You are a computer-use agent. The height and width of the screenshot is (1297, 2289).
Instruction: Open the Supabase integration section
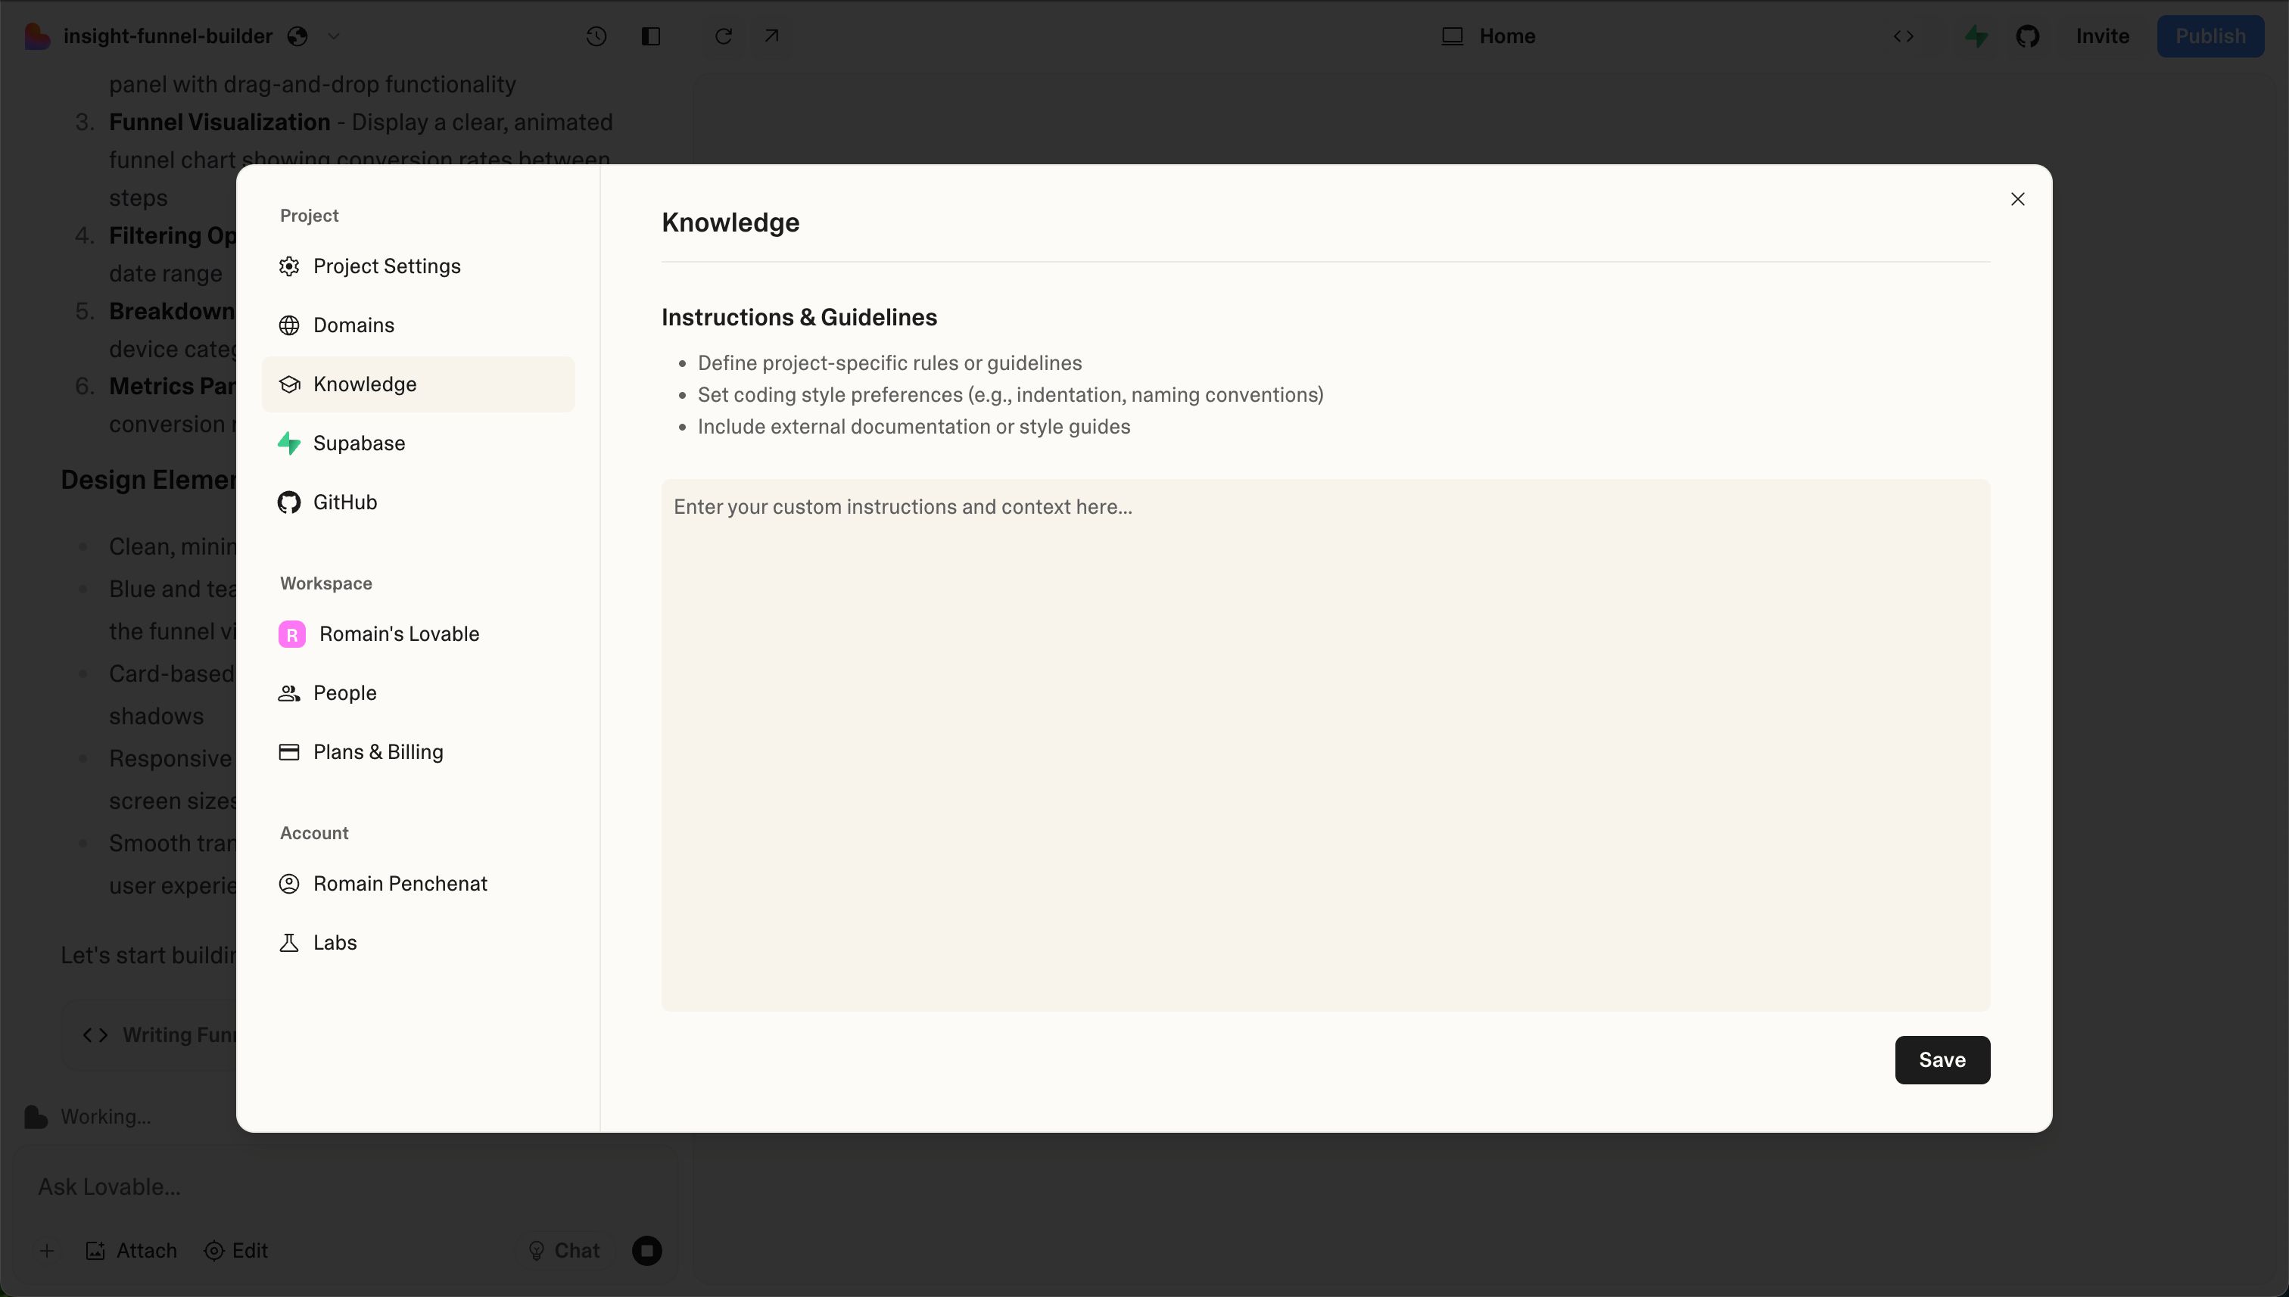click(x=418, y=443)
